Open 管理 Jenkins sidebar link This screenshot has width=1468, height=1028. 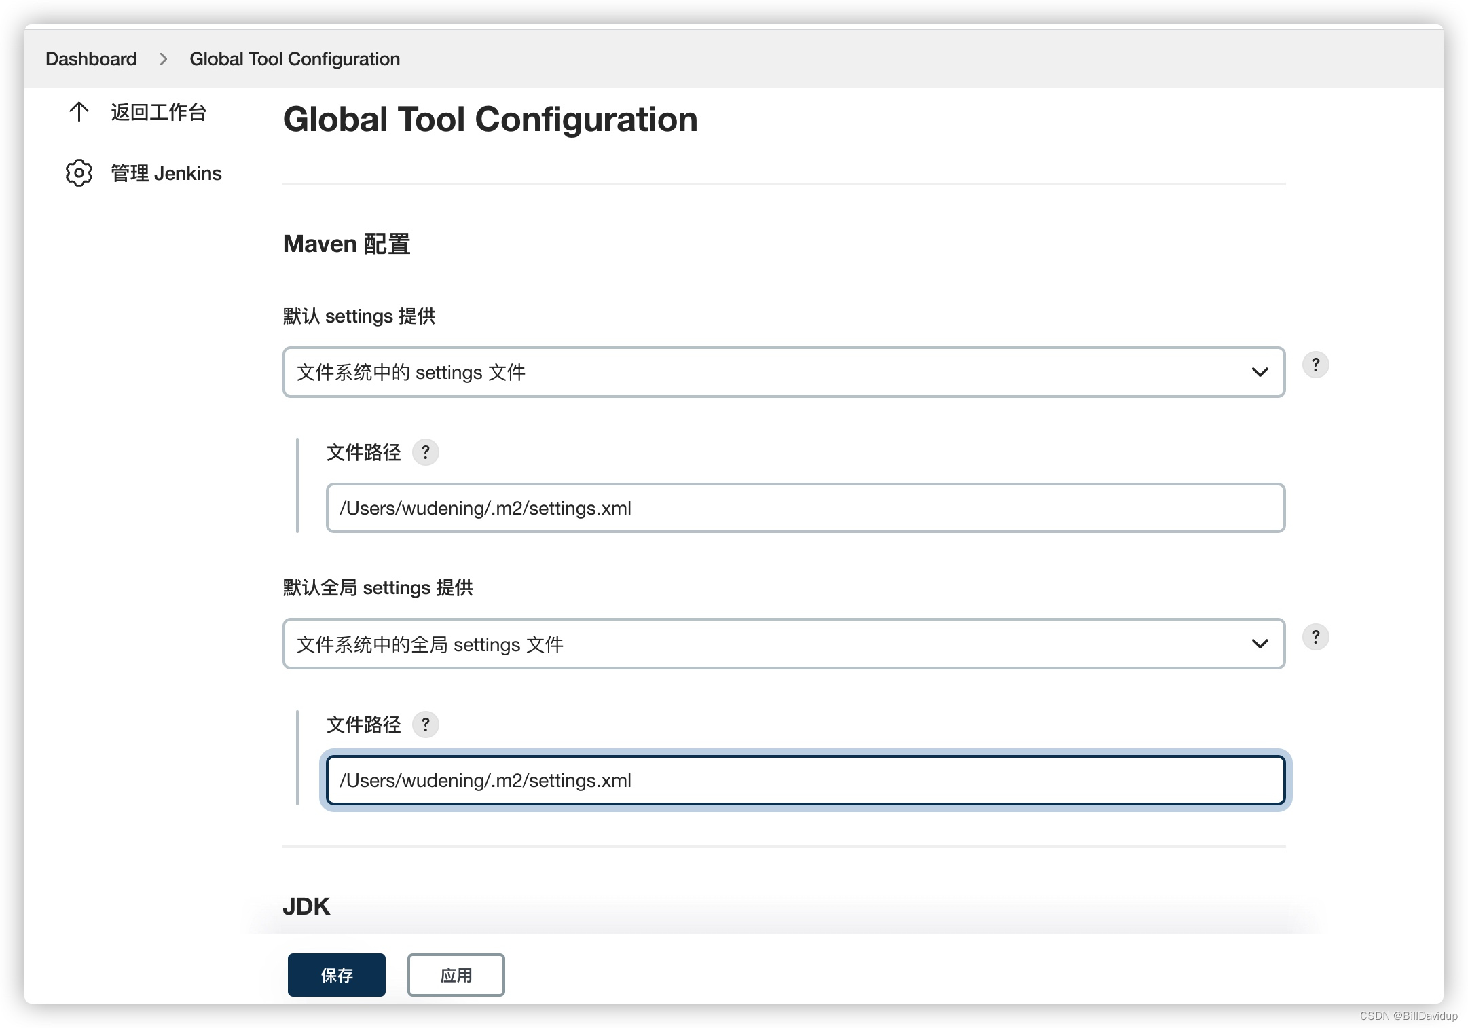[x=166, y=173]
